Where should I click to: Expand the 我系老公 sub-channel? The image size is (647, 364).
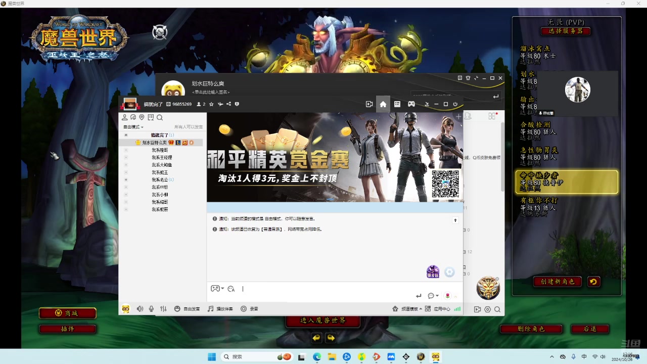[x=126, y=180]
